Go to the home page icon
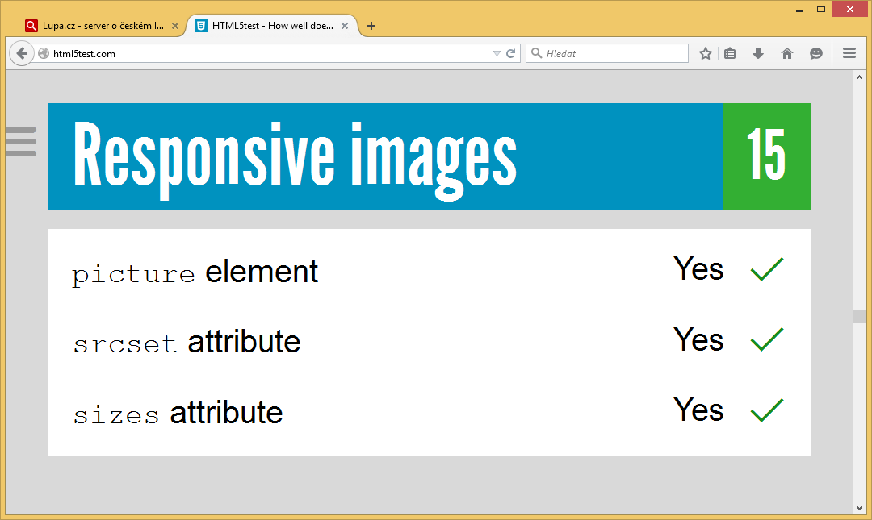The width and height of the screenshot is (872, 520). [x=787, y=53]
